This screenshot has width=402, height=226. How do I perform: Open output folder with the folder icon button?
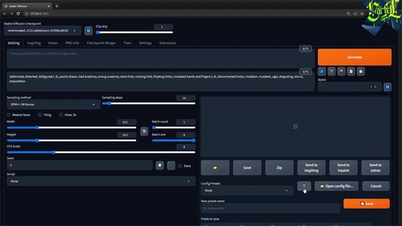(x=215, y=168)
